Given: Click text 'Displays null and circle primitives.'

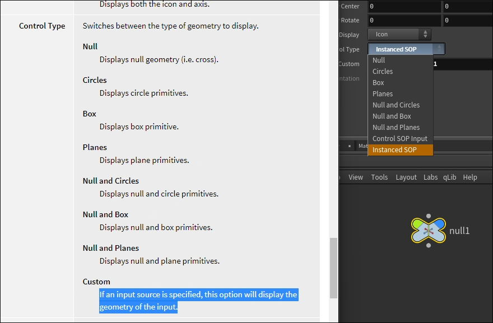Looking at the screenshot, I should click(159, 194).
